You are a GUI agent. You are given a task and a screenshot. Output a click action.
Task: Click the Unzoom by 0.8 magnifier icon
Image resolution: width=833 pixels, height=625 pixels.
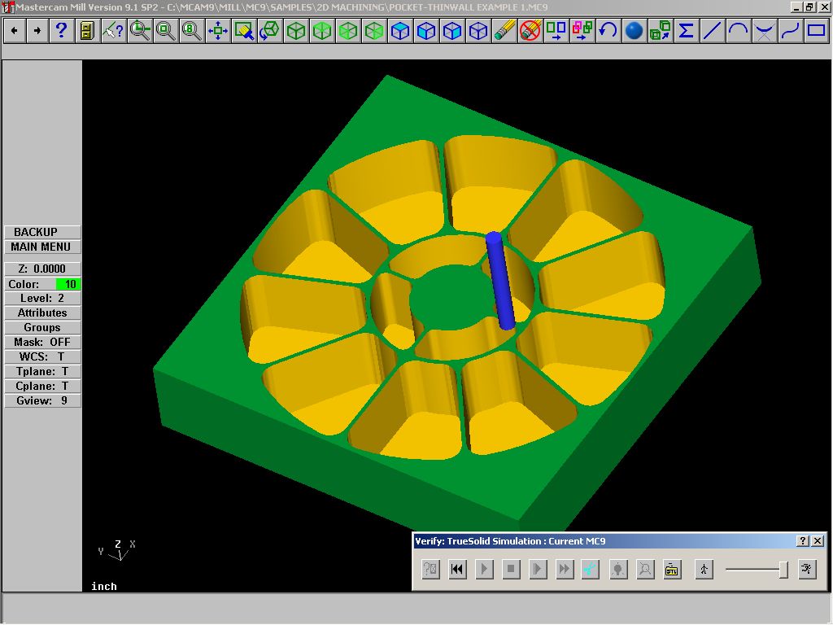click(191, 31)
